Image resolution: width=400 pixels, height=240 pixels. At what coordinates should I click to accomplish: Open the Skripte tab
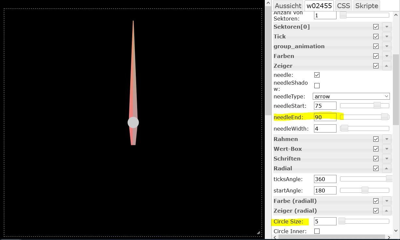[366, 6]
